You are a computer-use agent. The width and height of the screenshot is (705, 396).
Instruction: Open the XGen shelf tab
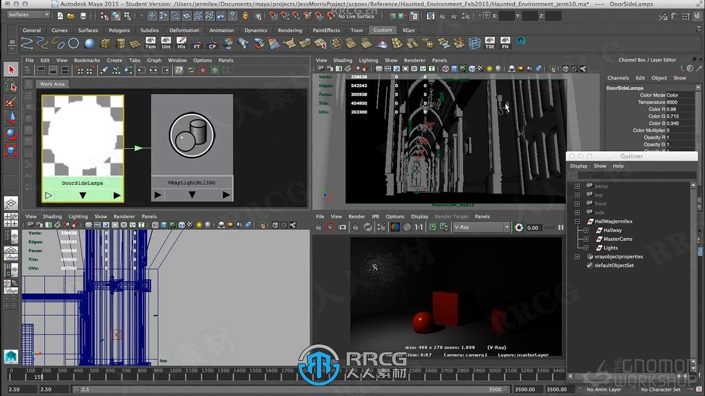409,30
